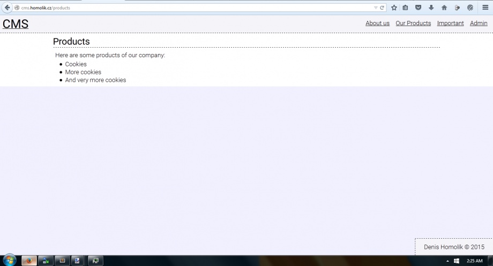493x266 pixels.
Task: Show your bookmarks list icon
Action: 405,8
